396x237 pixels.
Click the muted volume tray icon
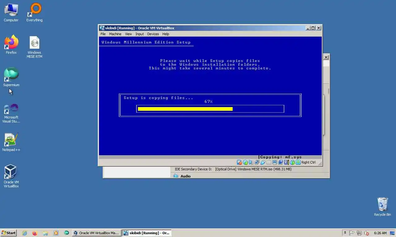pos(367,233)
